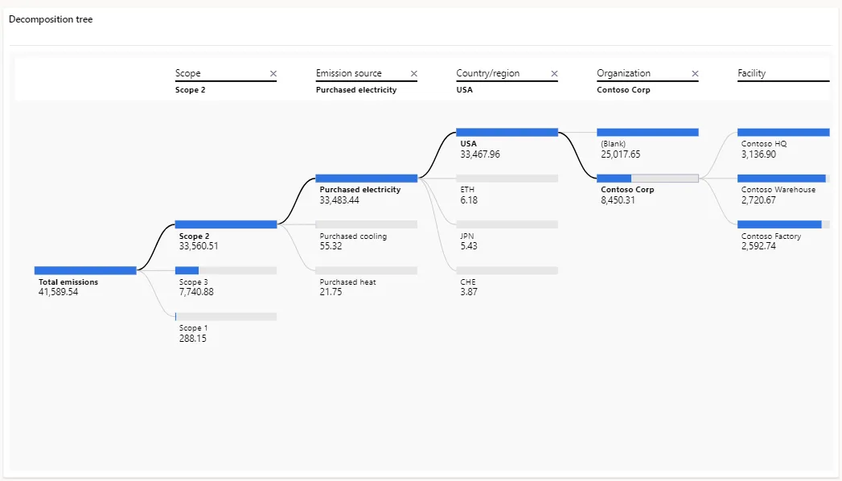842x481 pixels.
Task: Remove the Emission source level via X icon
Action: [x=413, y=73]
